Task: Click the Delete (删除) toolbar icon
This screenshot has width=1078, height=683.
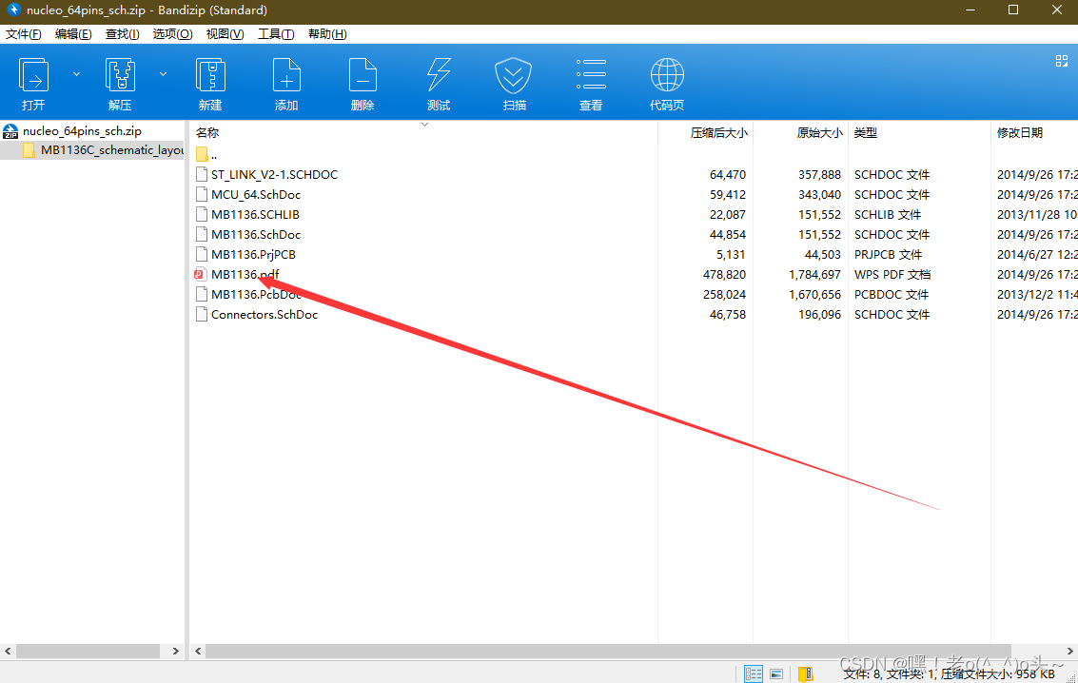Action: point(363,75)
